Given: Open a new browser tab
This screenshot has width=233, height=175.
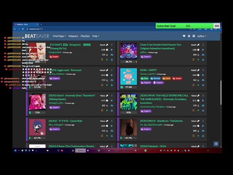Looking at the screenshot, I should tap(41, 24).
